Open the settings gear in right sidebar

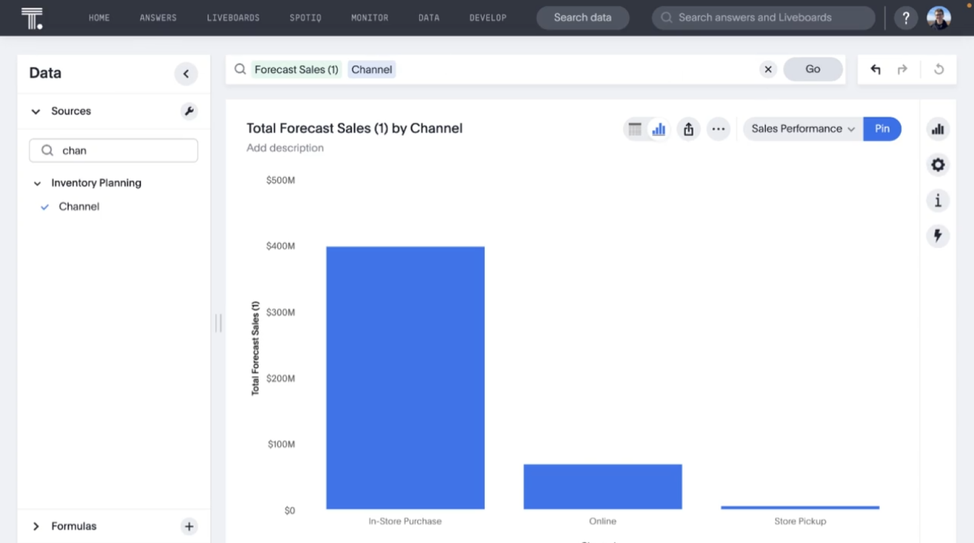[x=938, y=164]
